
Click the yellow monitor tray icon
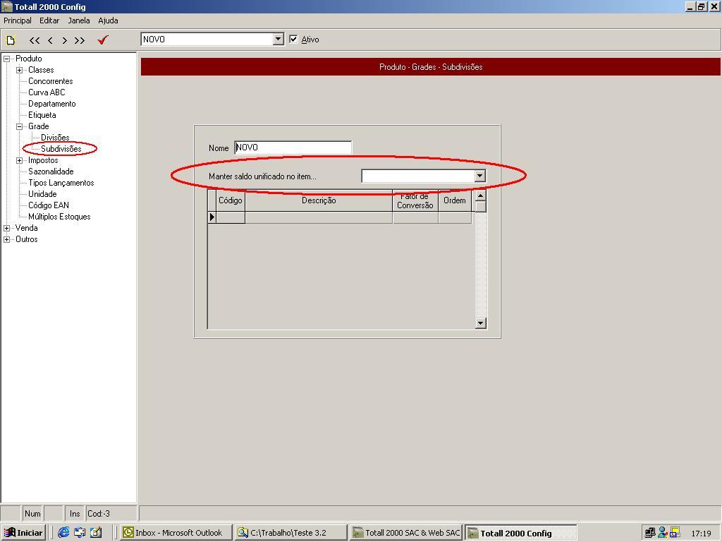tap(675, 533)
